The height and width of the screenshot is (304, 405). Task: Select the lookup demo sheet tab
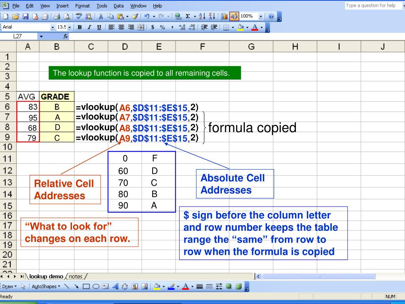tap(46, 277)
